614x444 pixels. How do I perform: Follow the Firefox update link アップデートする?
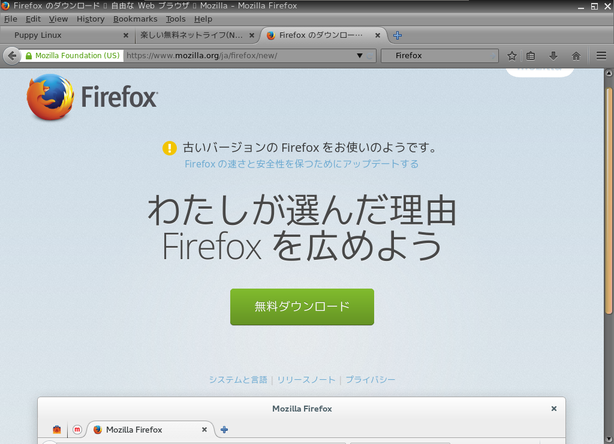302,164
